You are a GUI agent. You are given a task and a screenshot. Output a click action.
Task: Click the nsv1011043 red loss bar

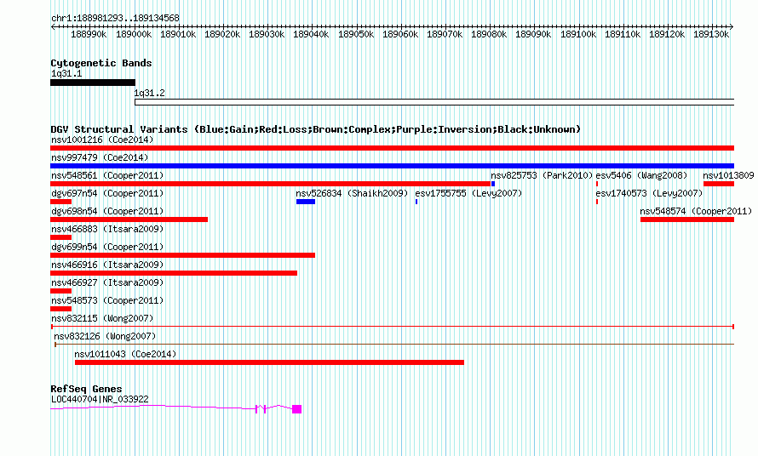coord(269,362)
